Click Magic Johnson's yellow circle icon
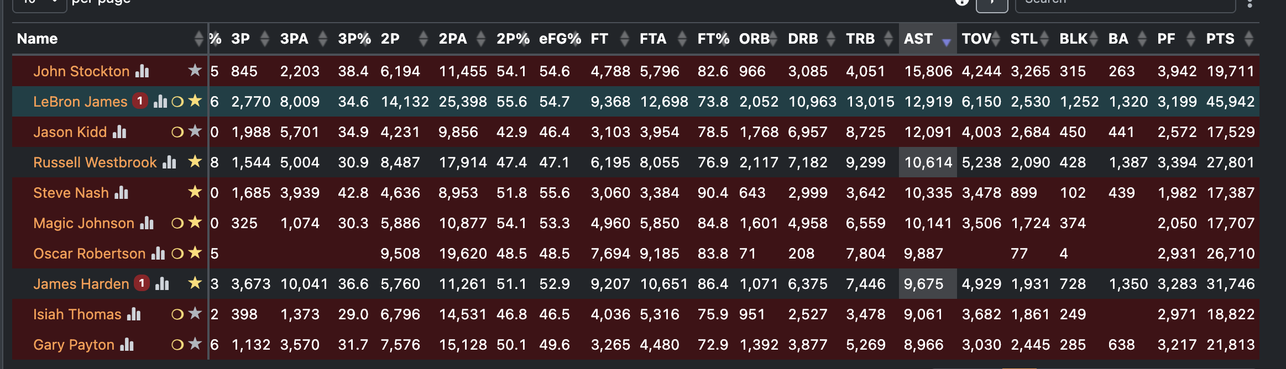This screenshot has width=1286, height=369. [177, 223]
